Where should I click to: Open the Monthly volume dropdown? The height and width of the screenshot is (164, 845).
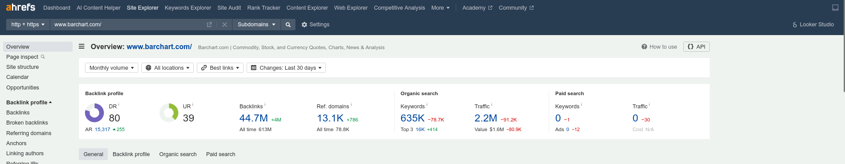[111, 68]
